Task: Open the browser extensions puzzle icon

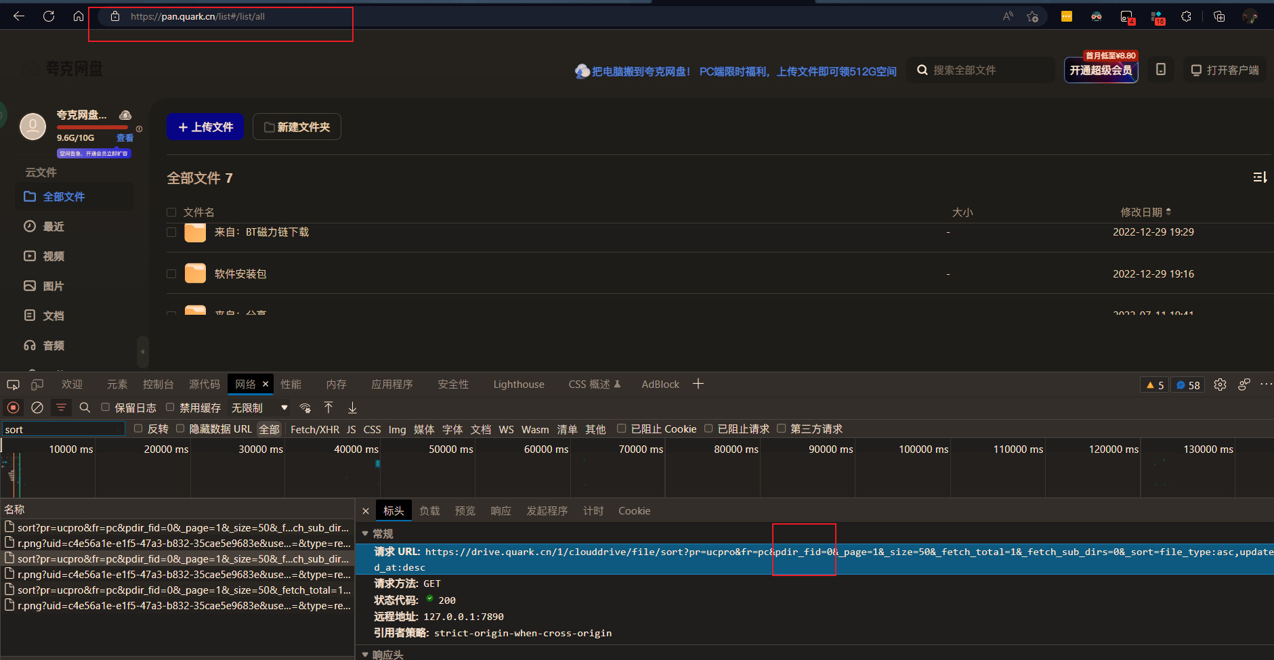Action: [1186, 16]
